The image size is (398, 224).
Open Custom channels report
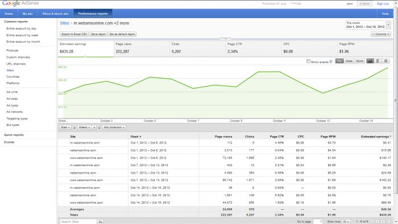point(18,57)
